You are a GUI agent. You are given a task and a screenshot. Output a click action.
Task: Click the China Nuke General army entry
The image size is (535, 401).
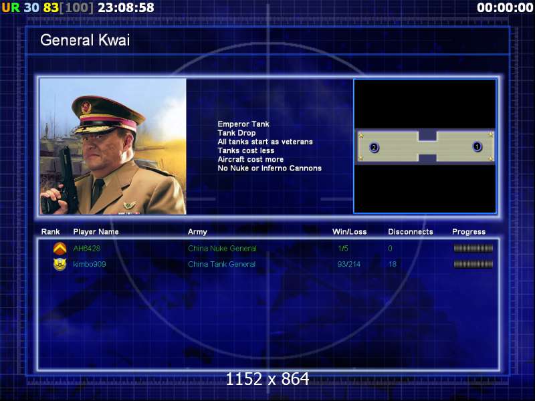(x=222, y=249)
